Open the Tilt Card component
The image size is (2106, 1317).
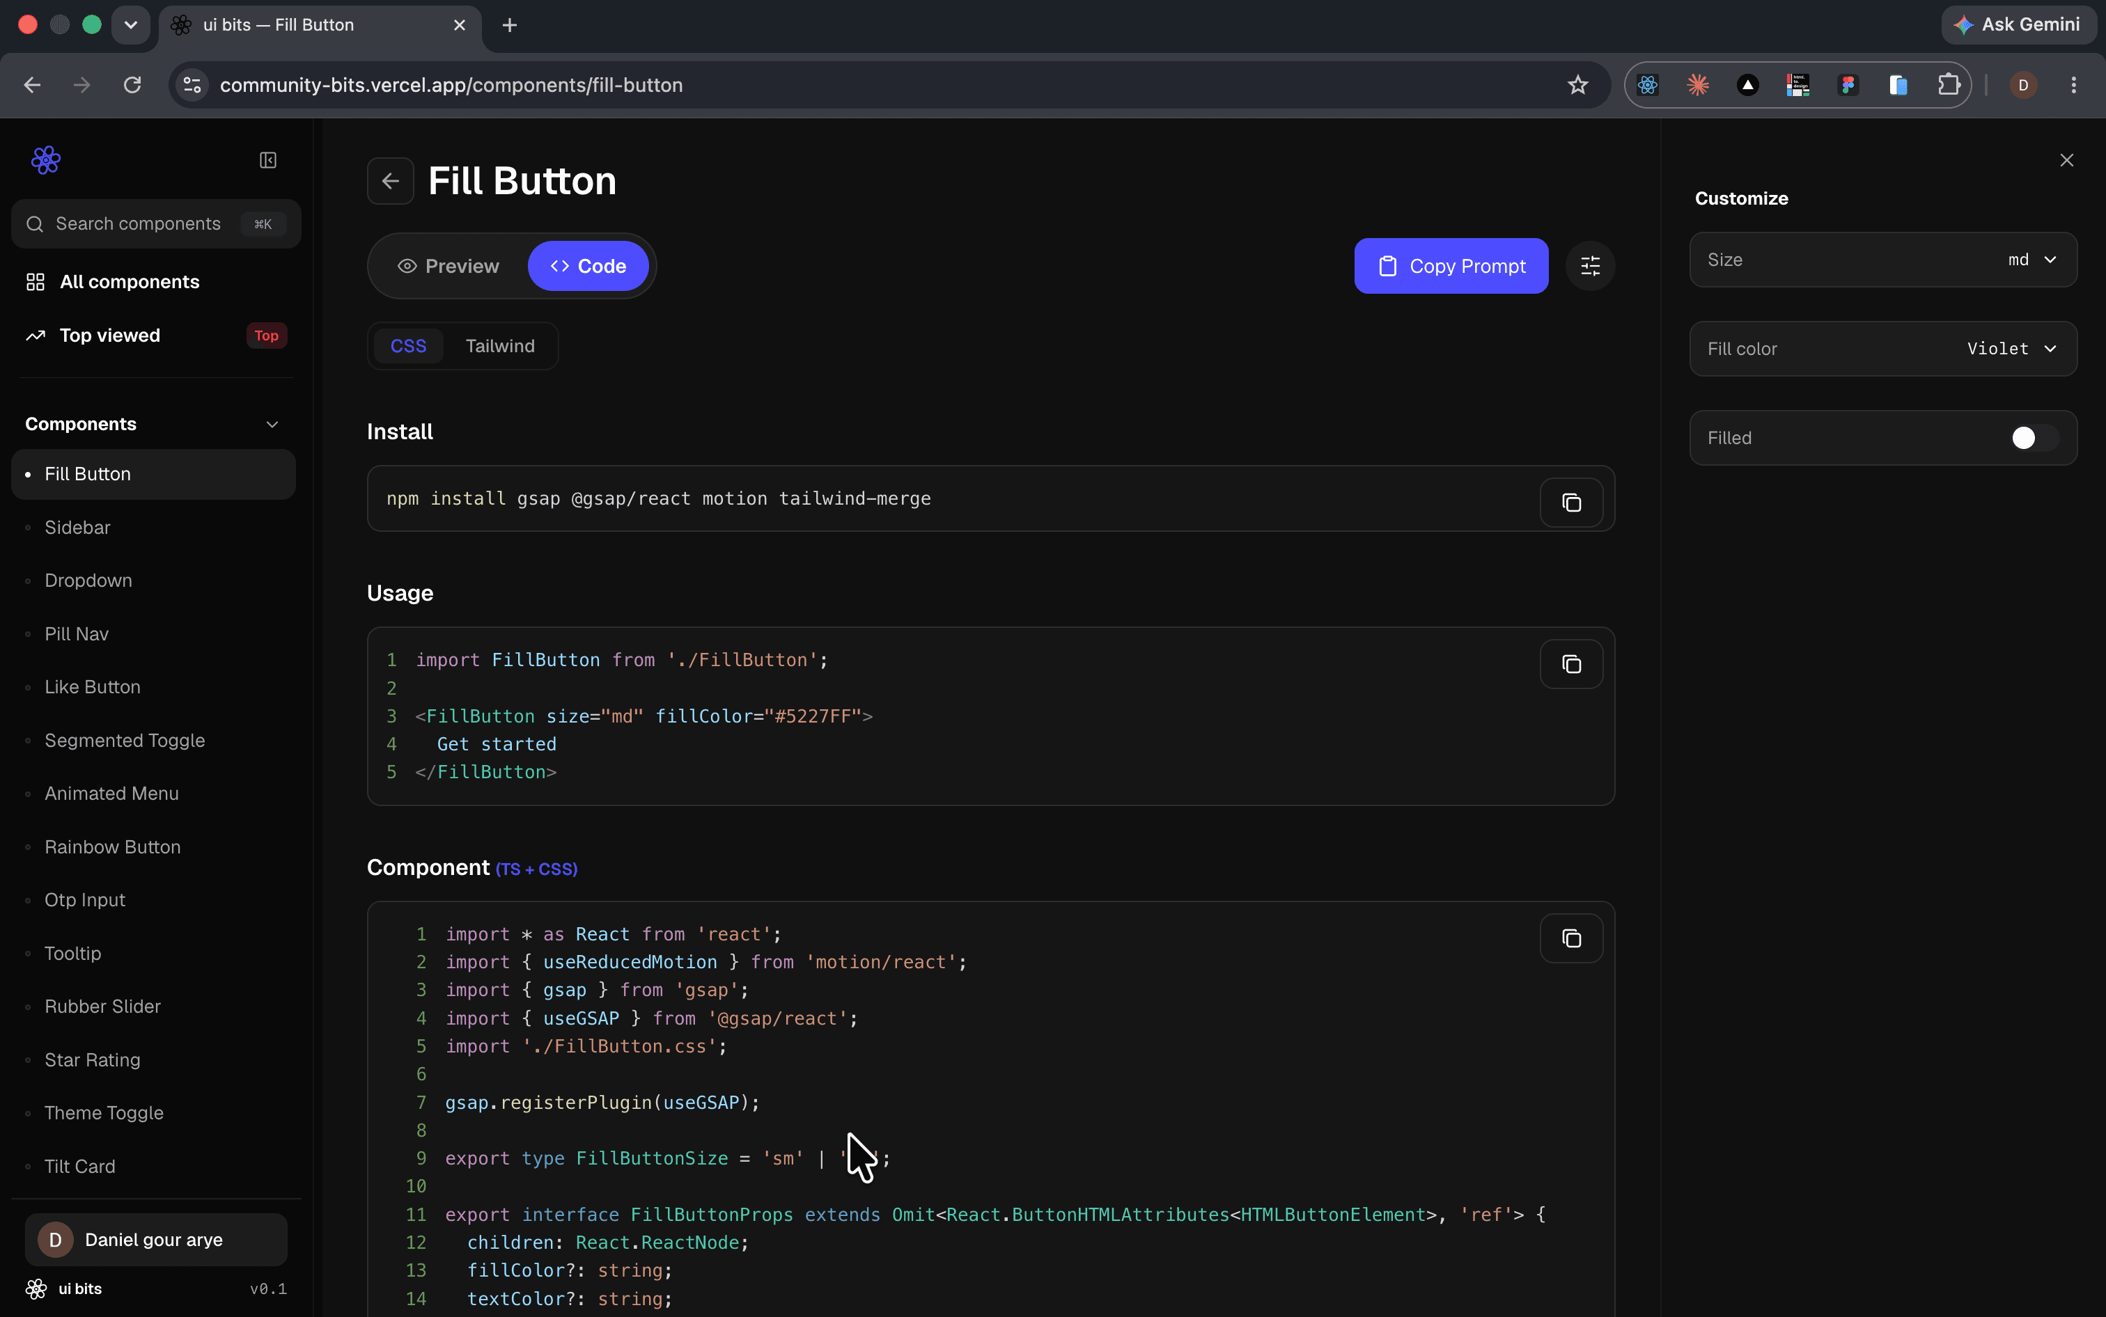[x=153, y=1167]
